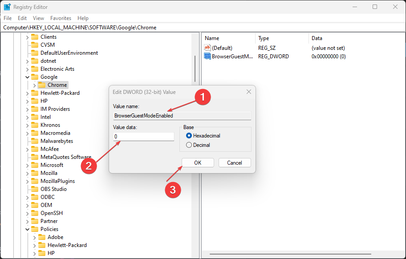Select the CVSM folder icon
The height and width of the screenshot is (259, 406).
(x=35, y=45)
